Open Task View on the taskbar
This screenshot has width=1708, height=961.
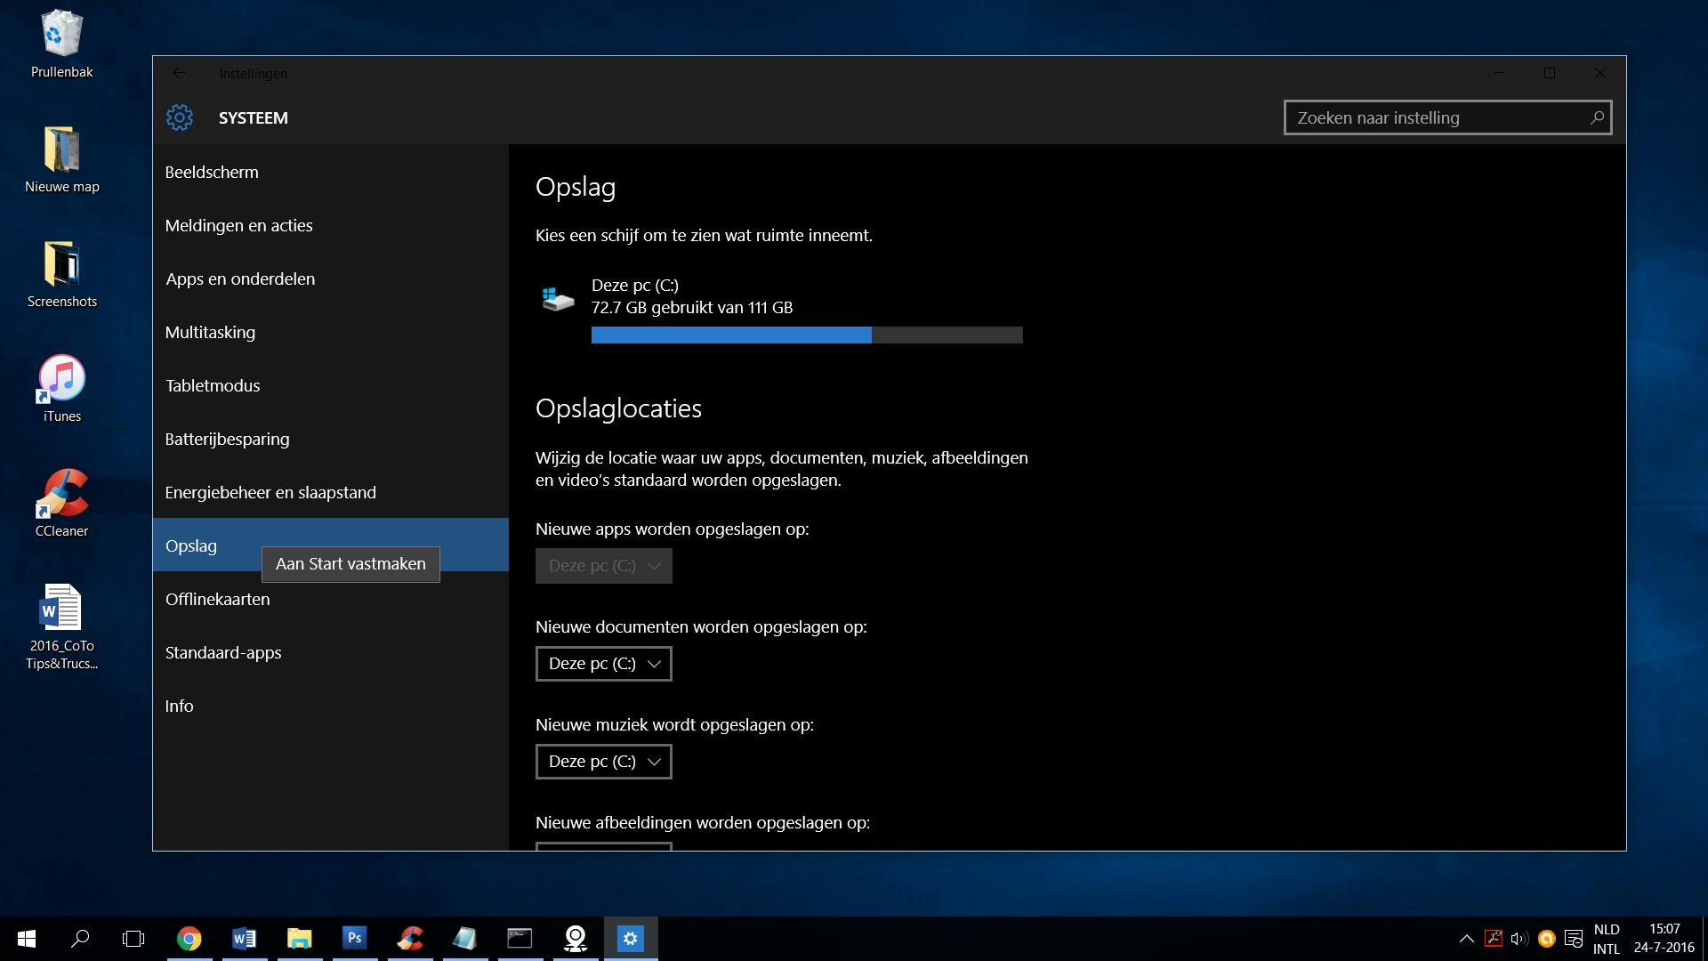click(133, 938)
